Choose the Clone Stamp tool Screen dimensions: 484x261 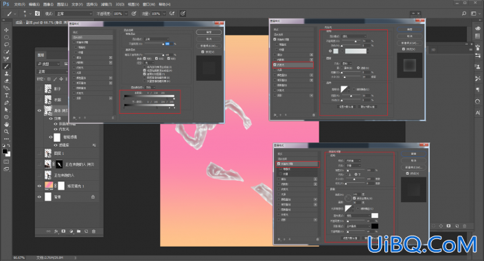pos(6,74)
